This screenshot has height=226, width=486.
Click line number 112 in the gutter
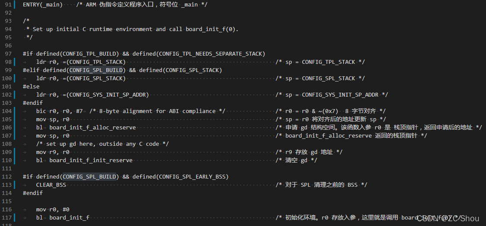pos(7,176)
